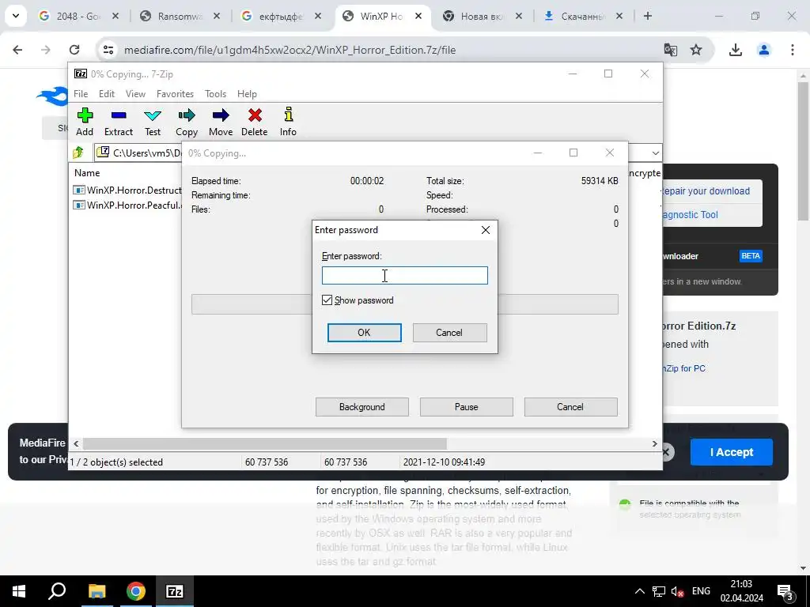This screenshot has width=810, height=607.
Task: Bookmark this page with the star icon
Action: tap(696, 50)
